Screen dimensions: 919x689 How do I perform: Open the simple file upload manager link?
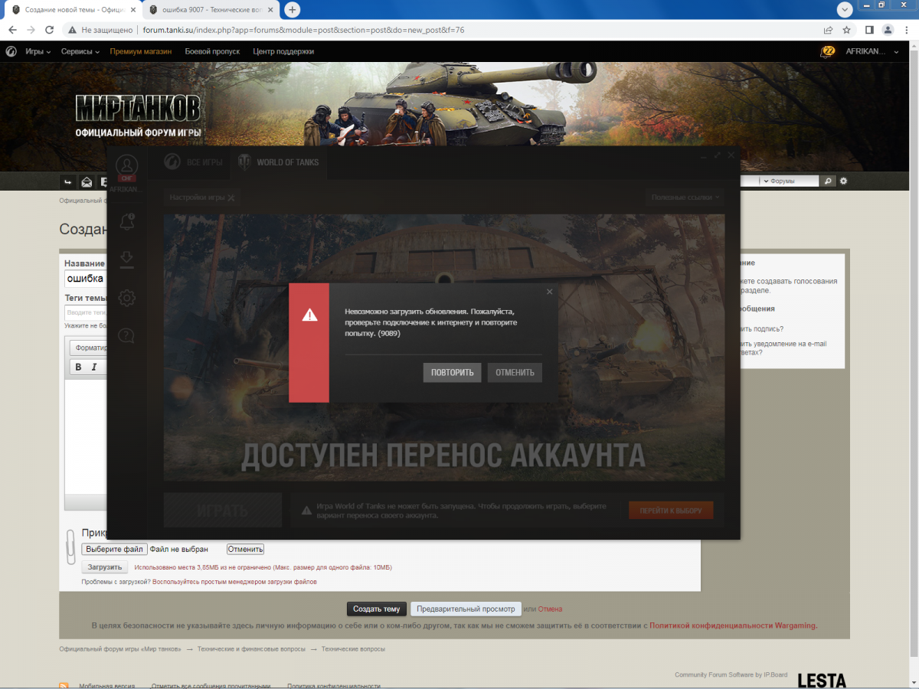click(x=234, y=582)
